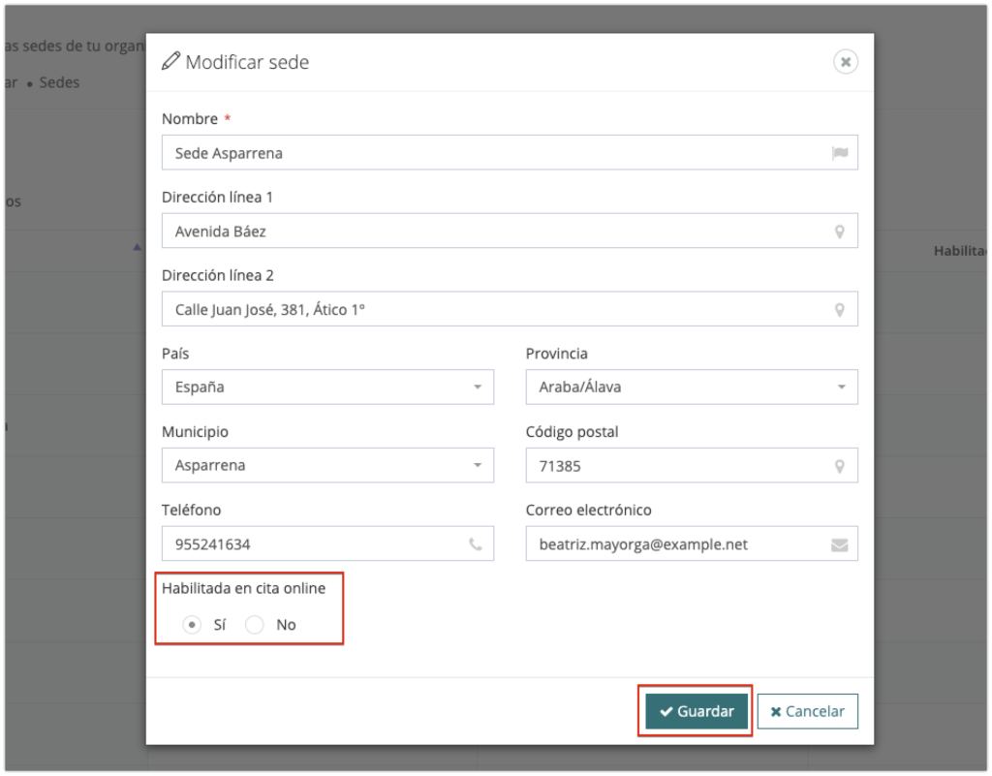Select Sí for Habilitada en cita online
The height and width of the screenshot is (776, 992).
point(193,625)
